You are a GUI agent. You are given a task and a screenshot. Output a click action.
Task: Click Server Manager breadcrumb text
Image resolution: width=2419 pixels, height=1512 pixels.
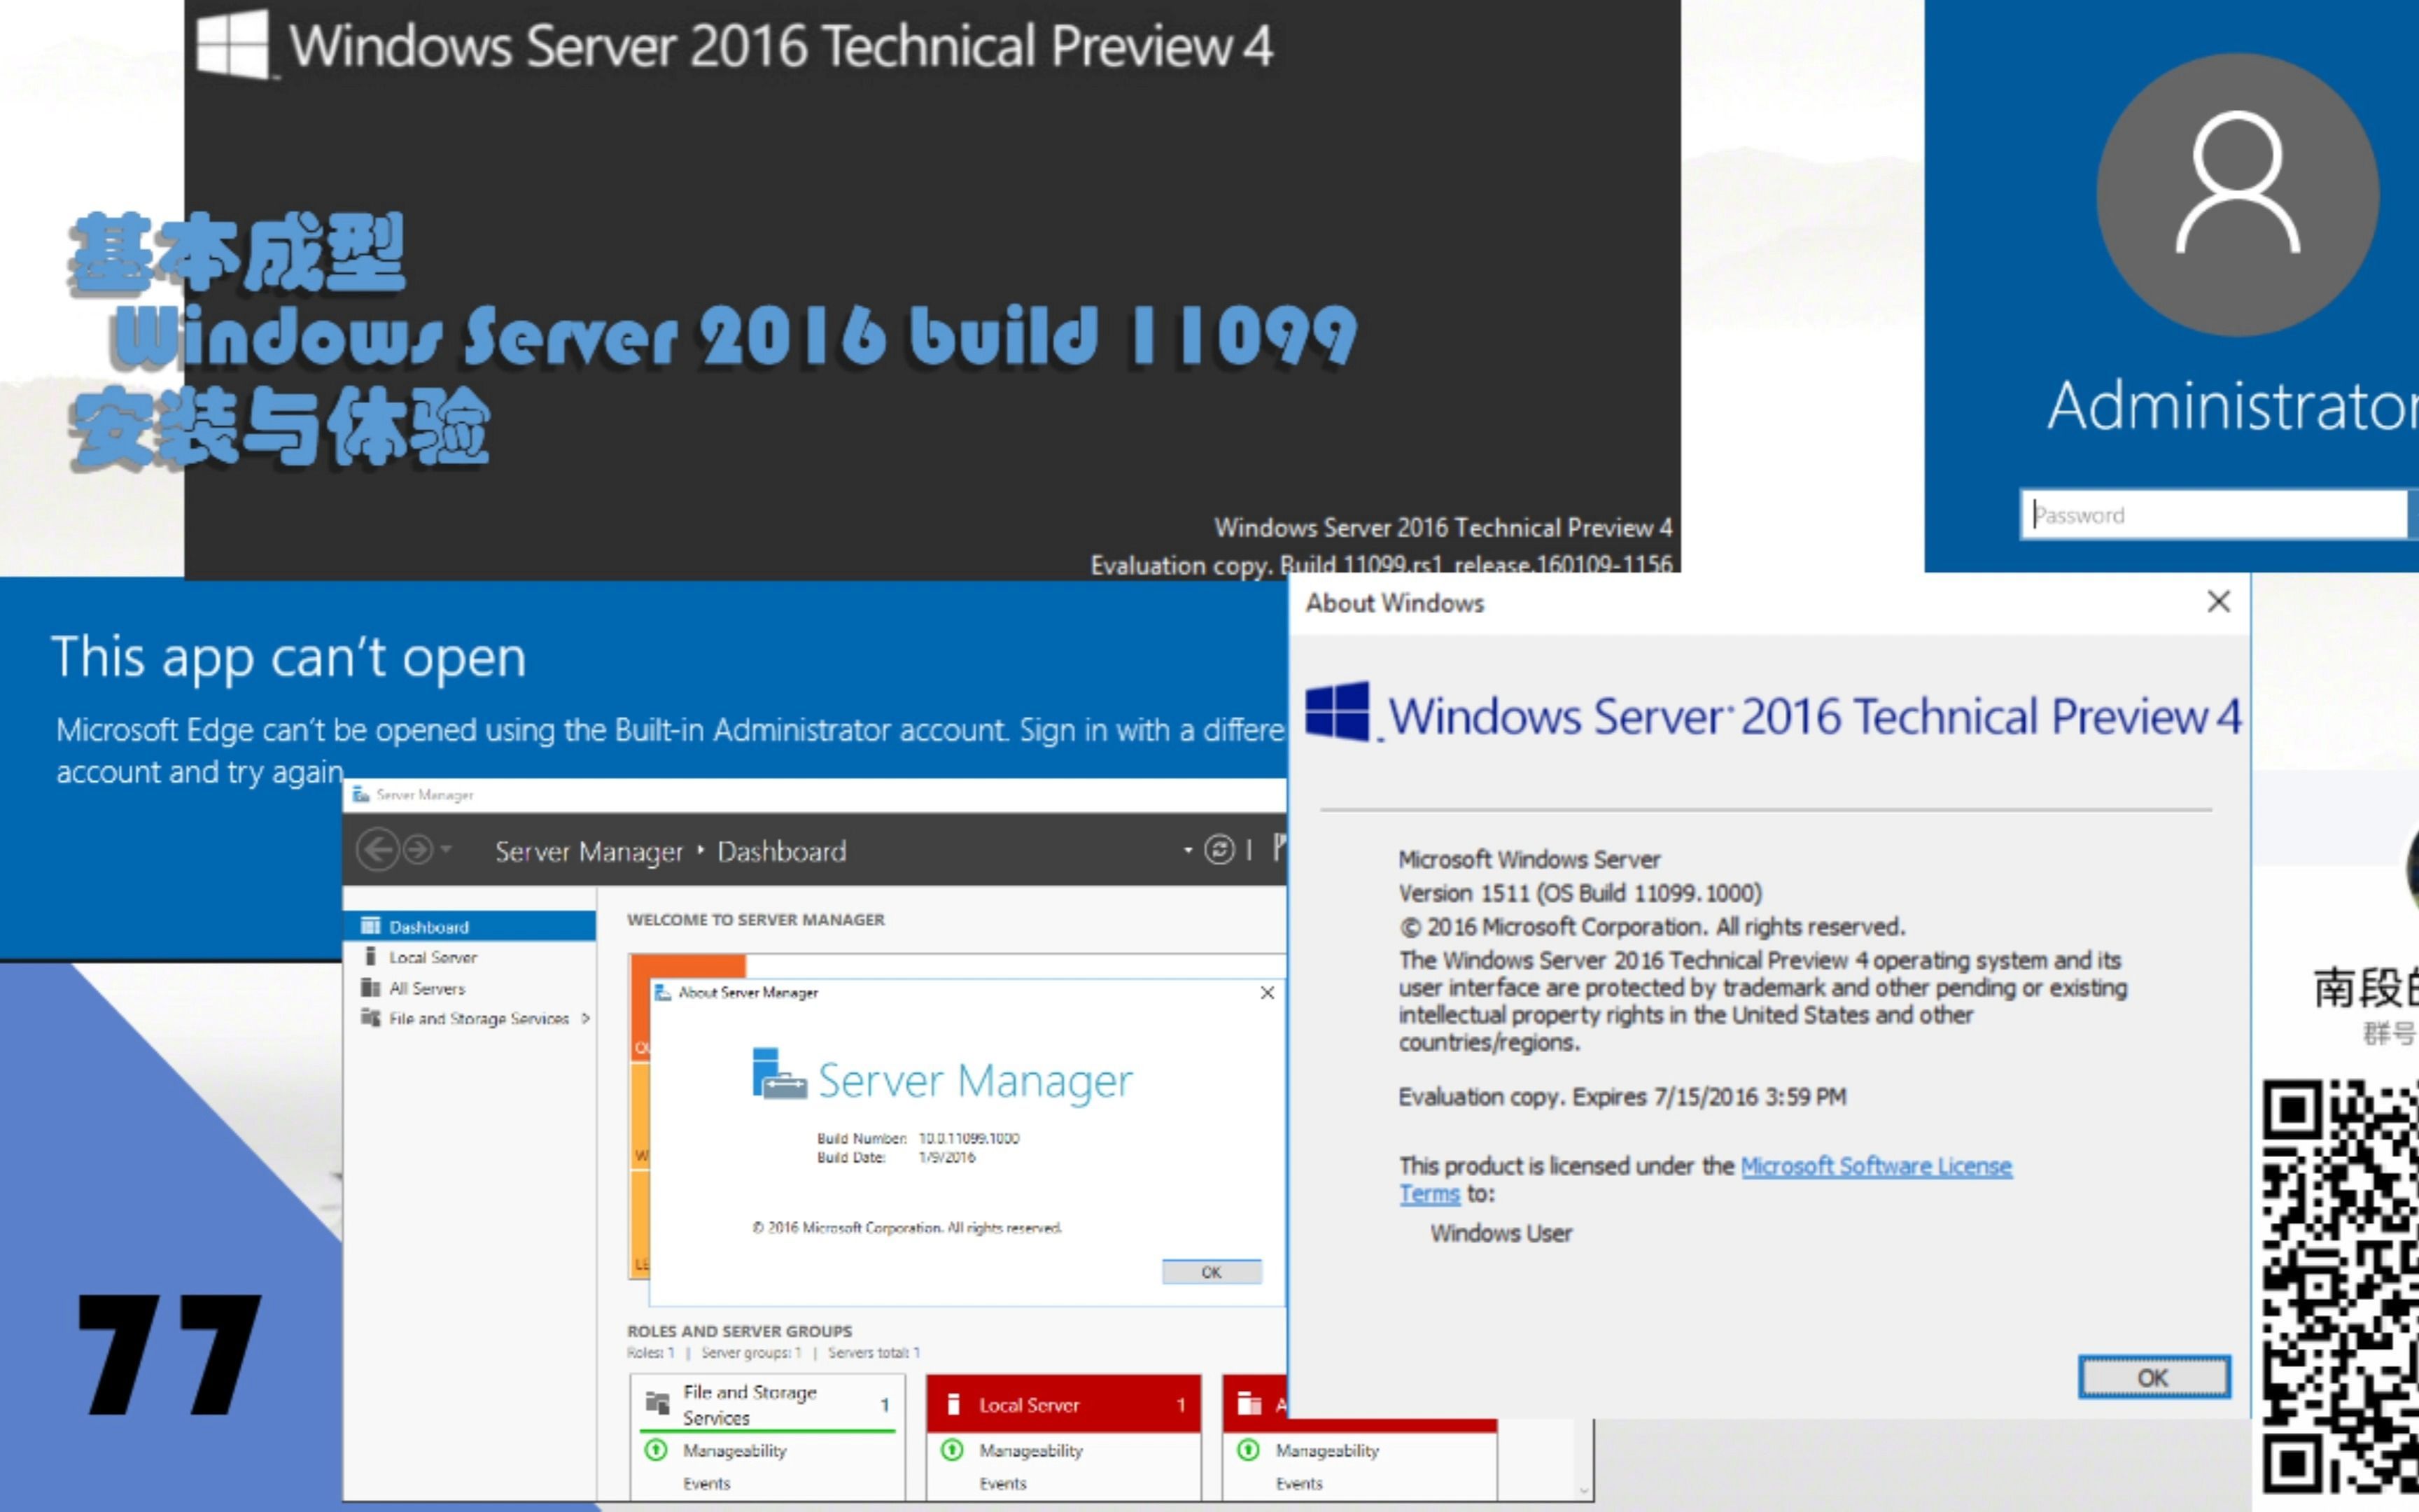pos(589,851)
